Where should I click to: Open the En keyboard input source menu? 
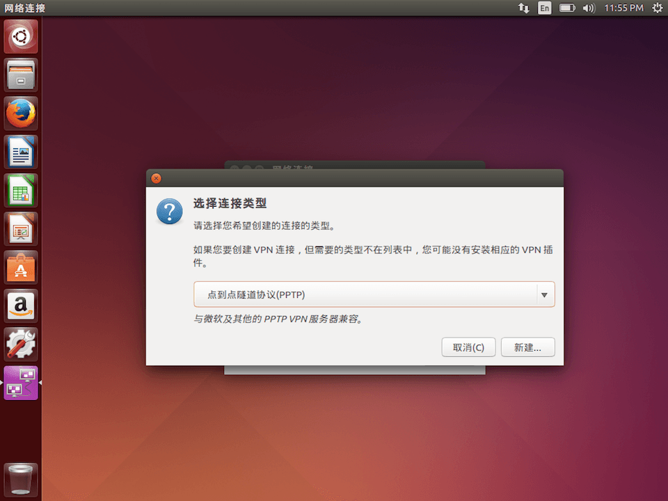coord(544,8)
